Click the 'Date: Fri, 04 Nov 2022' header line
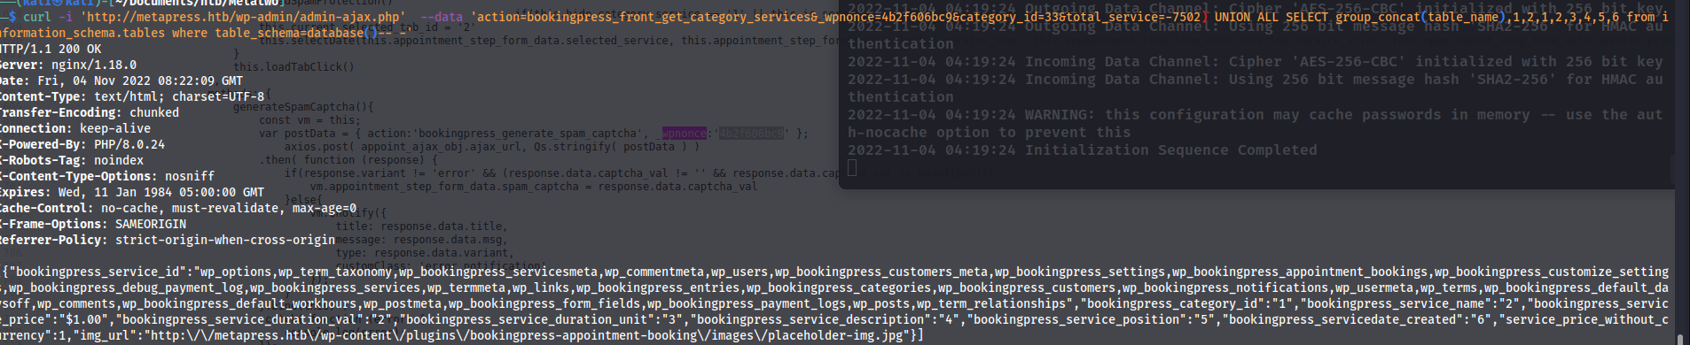Image resolution: width=1690 pixels, height=345 pixels. coord(121,80)
